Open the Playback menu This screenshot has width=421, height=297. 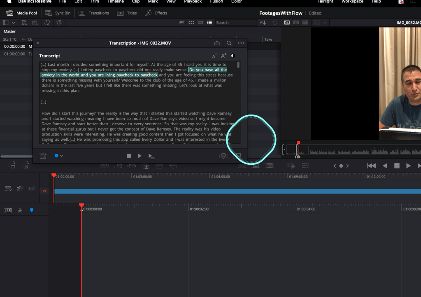193,2
